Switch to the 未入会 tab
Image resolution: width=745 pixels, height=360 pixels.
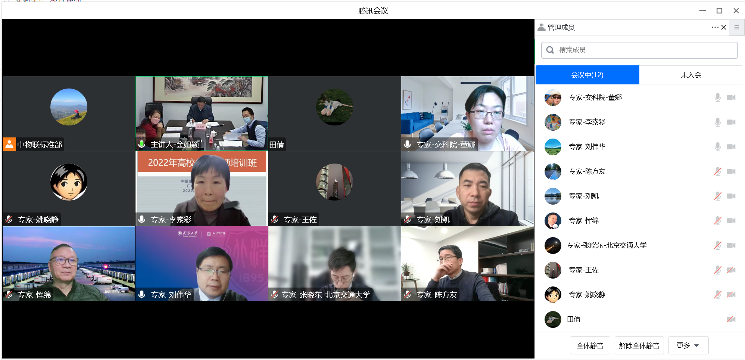[x=691, y=75]
